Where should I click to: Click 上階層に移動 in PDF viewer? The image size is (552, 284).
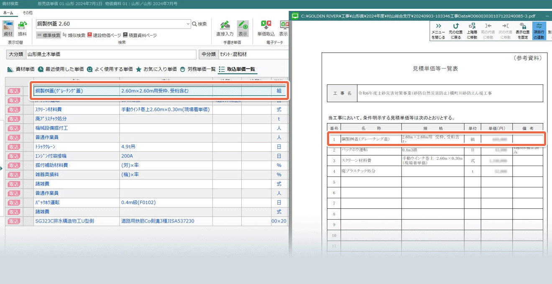coord(472,31)
